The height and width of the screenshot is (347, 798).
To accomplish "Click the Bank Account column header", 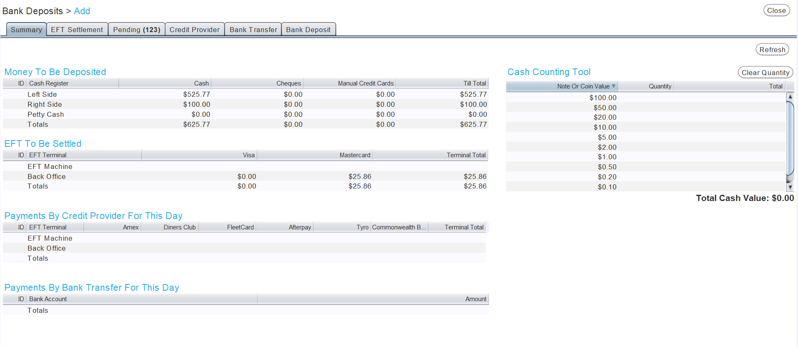I will [142, 299].
